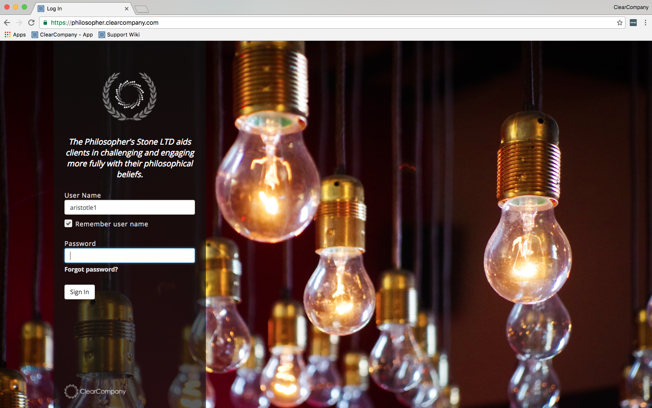Open the ClearCompany - App bookmark
The image size is (652, 408).
(62, 35)
